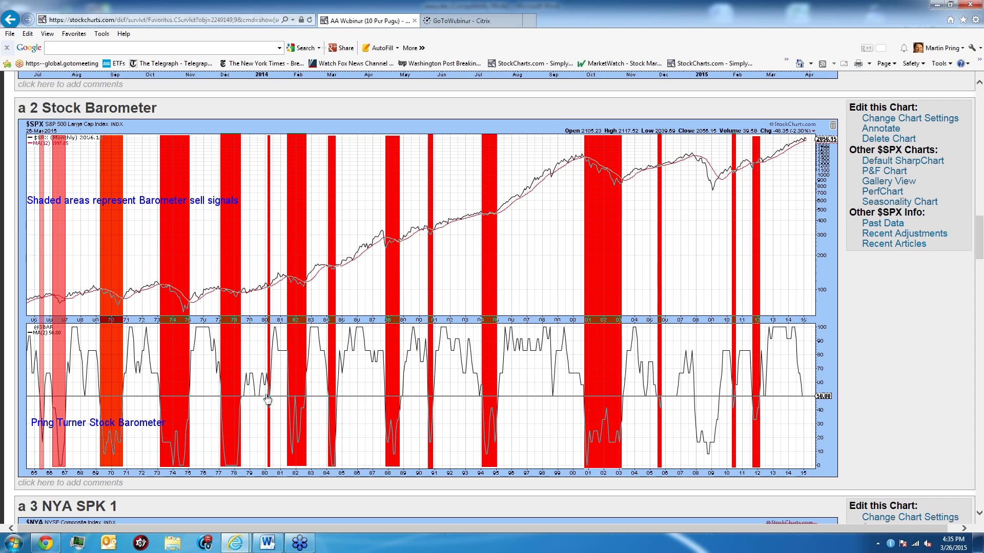Click the browser back arrow button

10,19
